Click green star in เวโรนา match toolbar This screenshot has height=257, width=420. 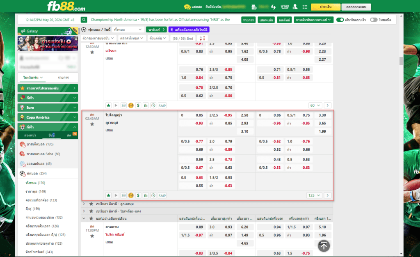tap(108, 106)
